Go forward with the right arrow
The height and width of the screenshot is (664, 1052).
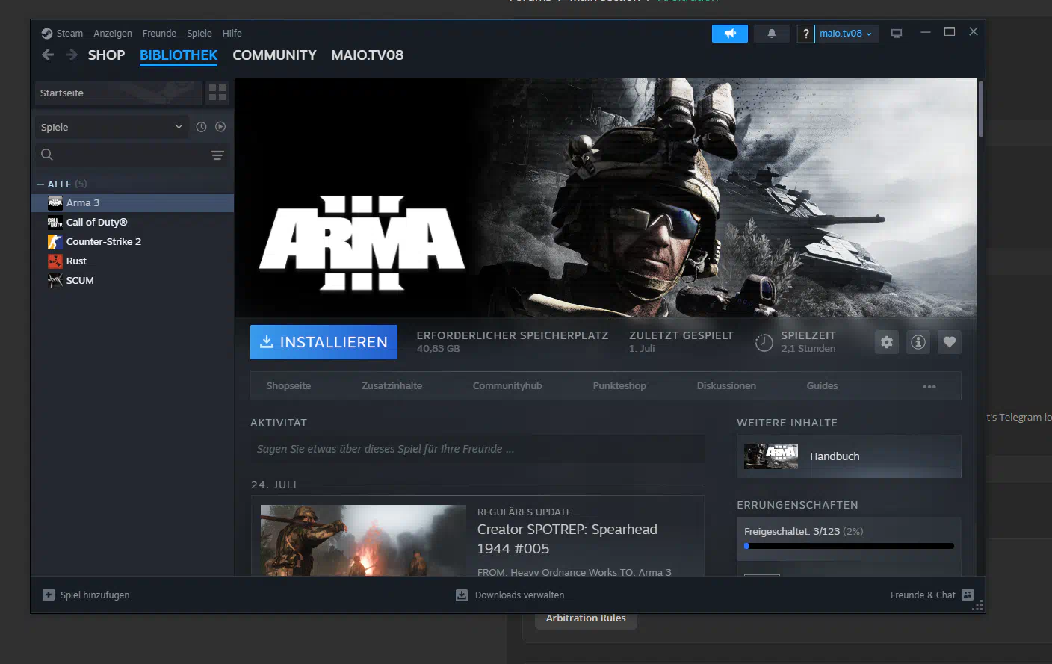click(72, 55)
